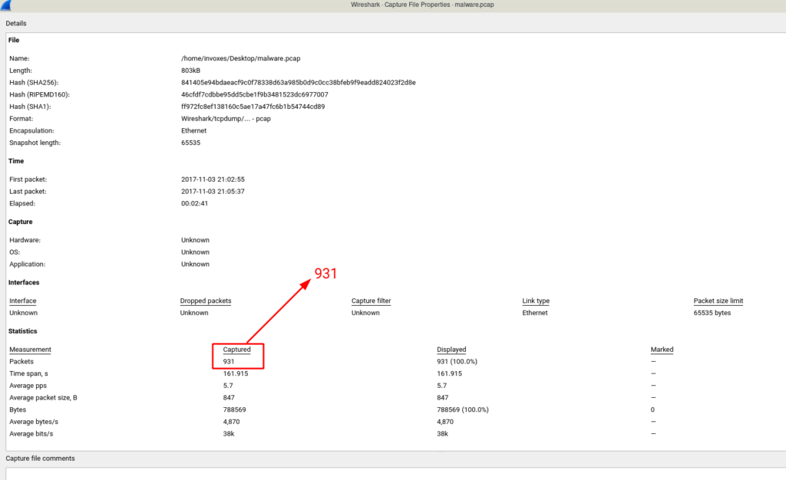
Task: Click the Measurement column header
Action: point(30,350)
